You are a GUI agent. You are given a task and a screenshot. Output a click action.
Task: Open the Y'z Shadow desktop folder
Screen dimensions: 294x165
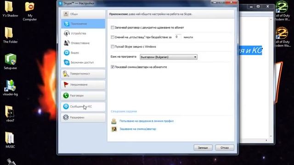(10, 9)
